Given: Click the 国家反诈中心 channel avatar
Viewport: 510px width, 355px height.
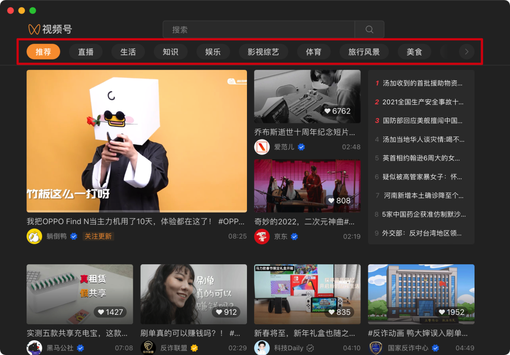Looking at the screenshot, I should click(x=376, y=347).
